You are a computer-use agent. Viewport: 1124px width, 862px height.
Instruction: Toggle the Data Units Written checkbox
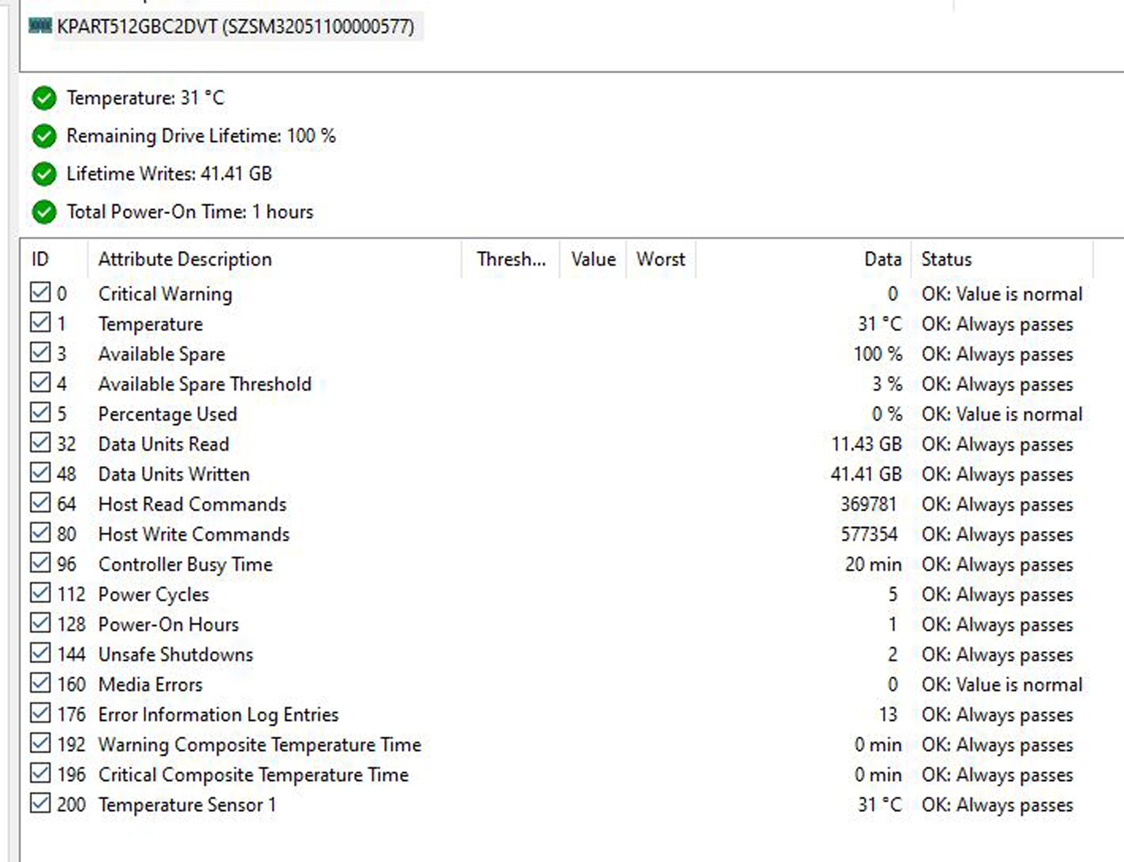tap(40, 473)
